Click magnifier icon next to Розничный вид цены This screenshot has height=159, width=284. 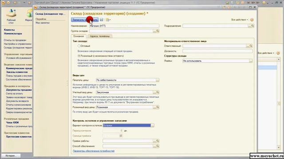click(x=158, y=107)
